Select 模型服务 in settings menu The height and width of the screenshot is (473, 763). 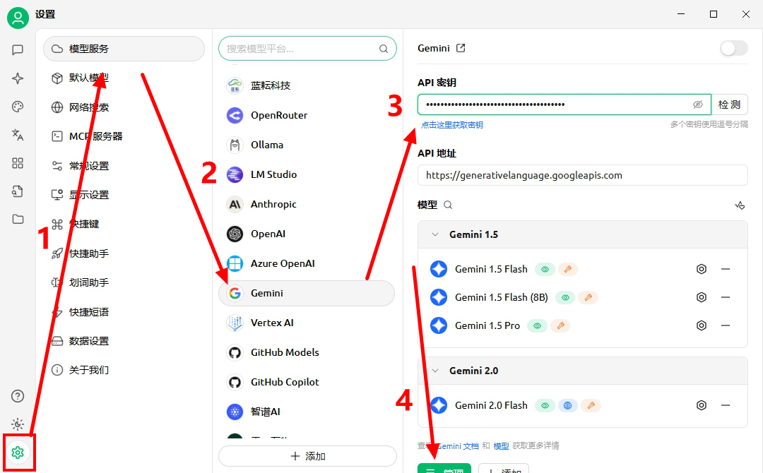coord(124,49)
